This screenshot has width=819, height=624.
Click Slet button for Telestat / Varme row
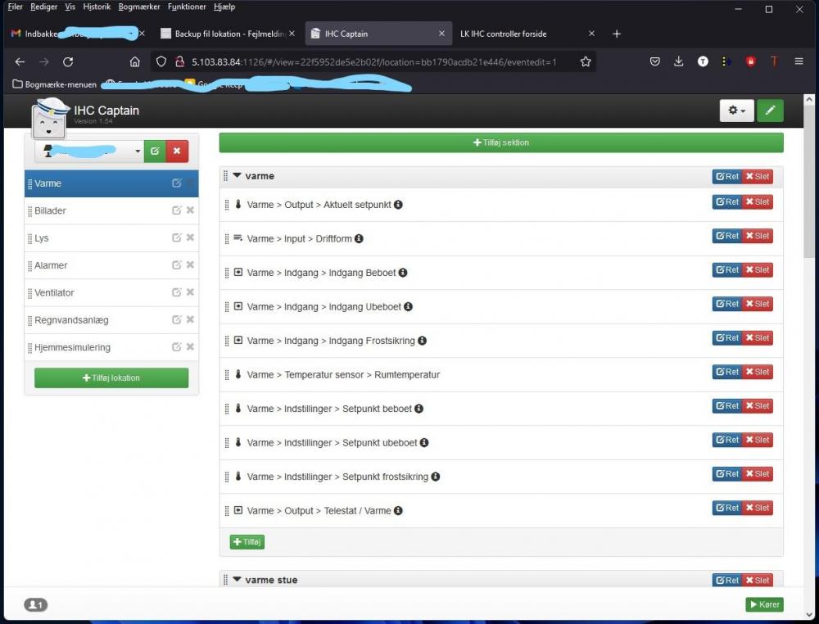tap(758, 508)
